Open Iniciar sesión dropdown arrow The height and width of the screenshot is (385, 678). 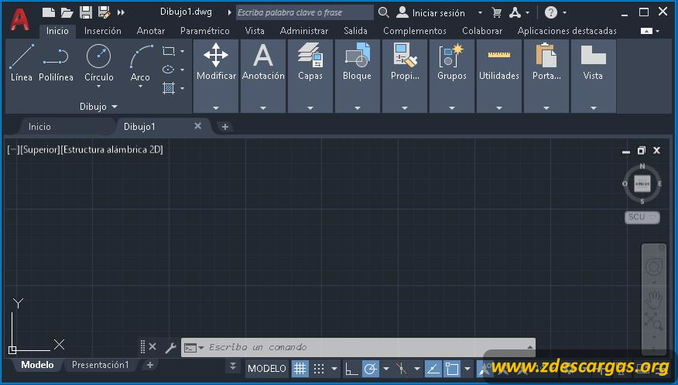[480, 13]
